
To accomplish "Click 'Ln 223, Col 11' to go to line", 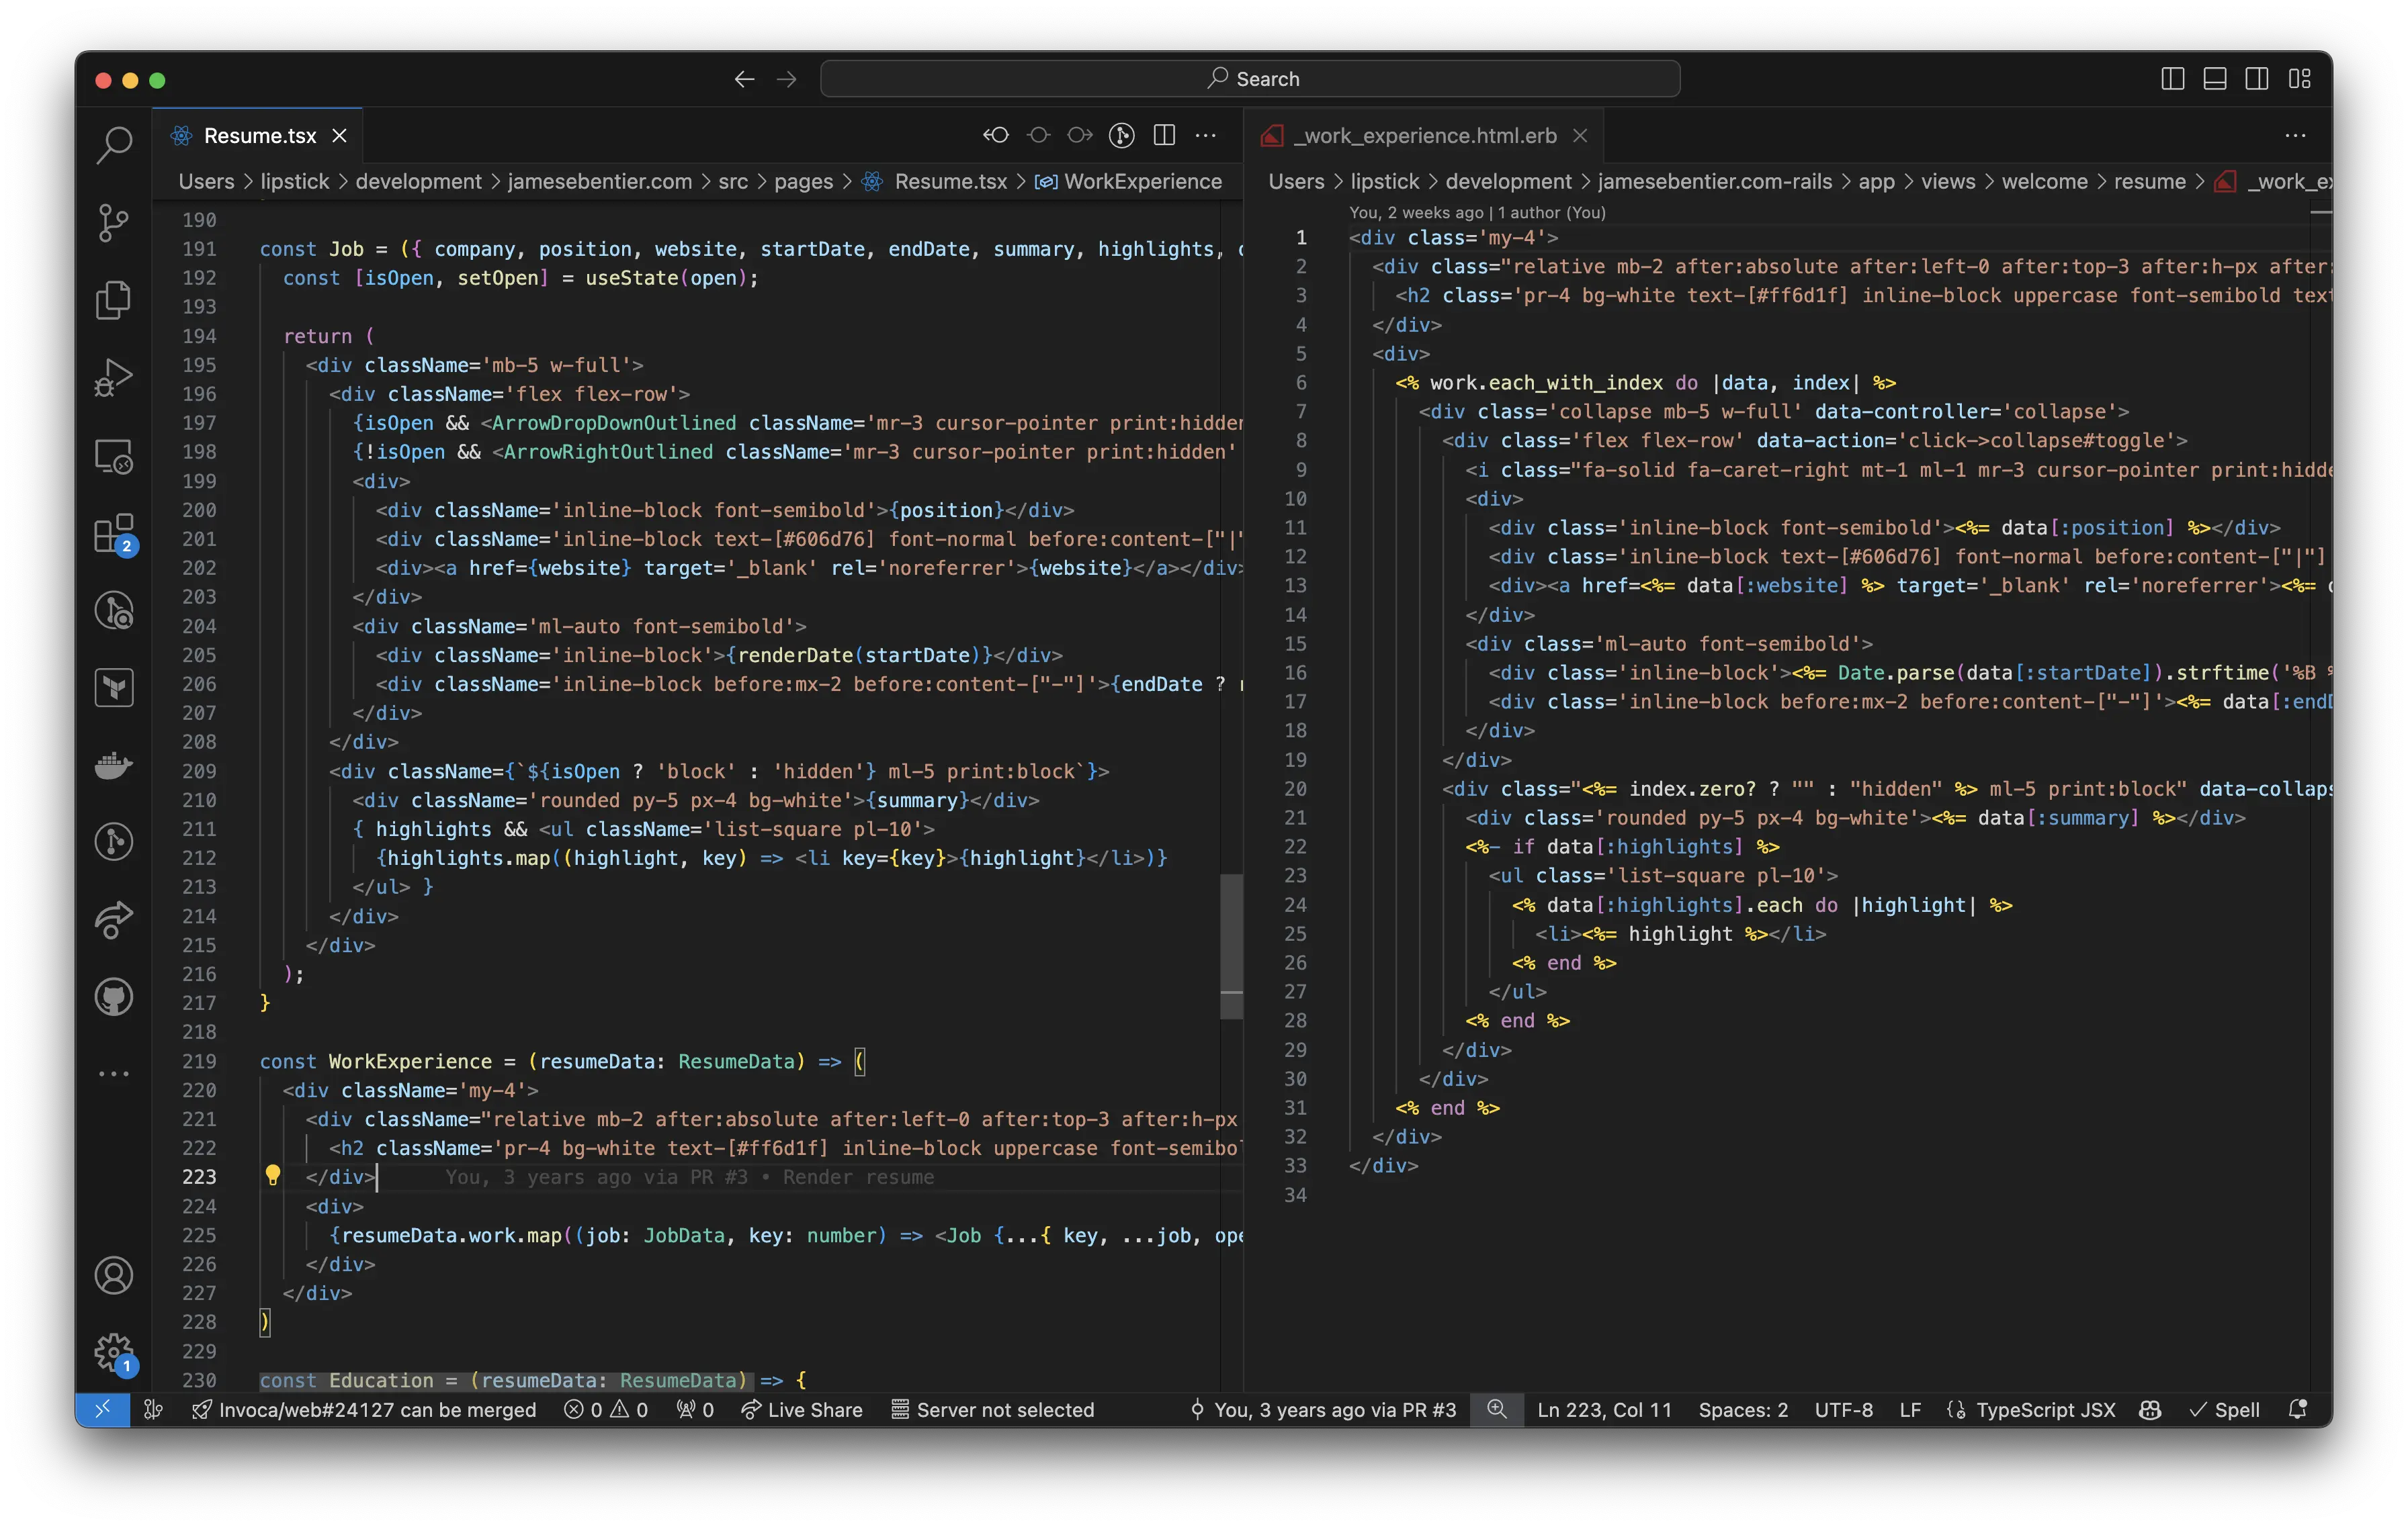I will pyautogui.click(x=1604, y=1409).
